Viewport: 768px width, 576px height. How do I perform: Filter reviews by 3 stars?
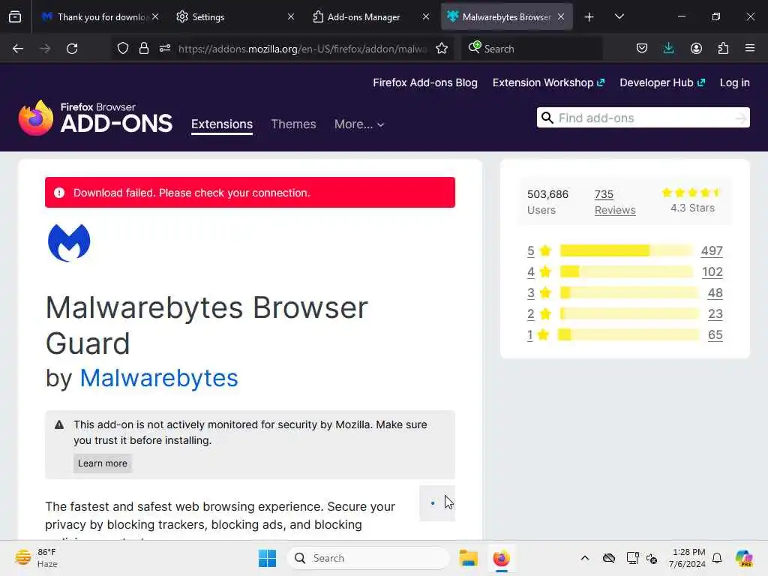[530, 293]
